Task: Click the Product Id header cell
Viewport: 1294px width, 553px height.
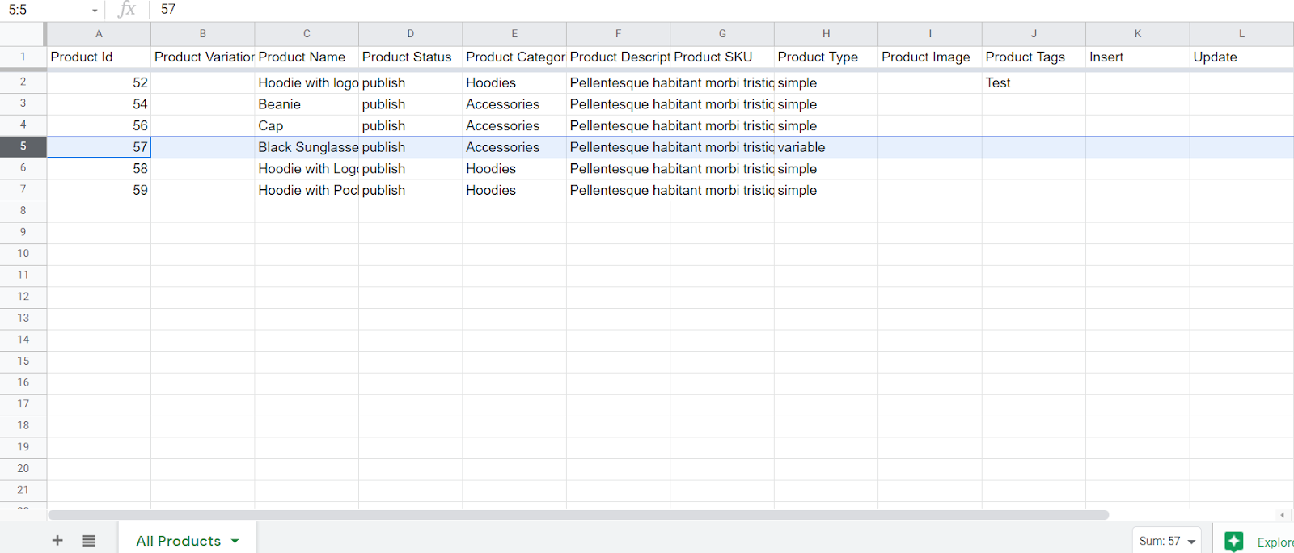Action: pyautogui.click(x=99, y=57)
